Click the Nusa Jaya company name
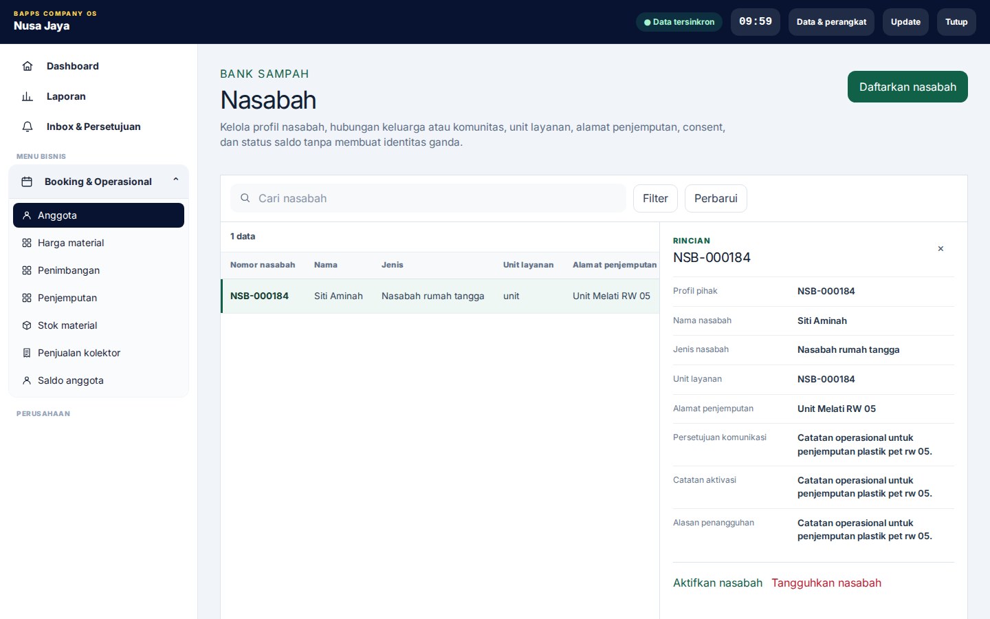The height and width of the screenshot is (619, 990). [x=41, y=25]
